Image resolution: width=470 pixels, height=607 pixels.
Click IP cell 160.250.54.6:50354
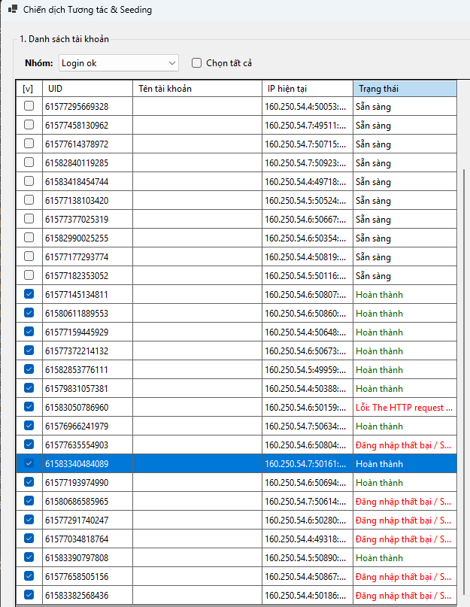click(x=308, y=238)
